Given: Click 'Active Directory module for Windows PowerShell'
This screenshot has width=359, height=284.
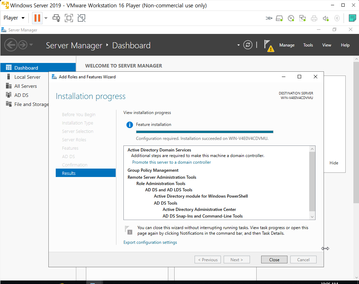Looking at the screenshot, I should 201,196.
